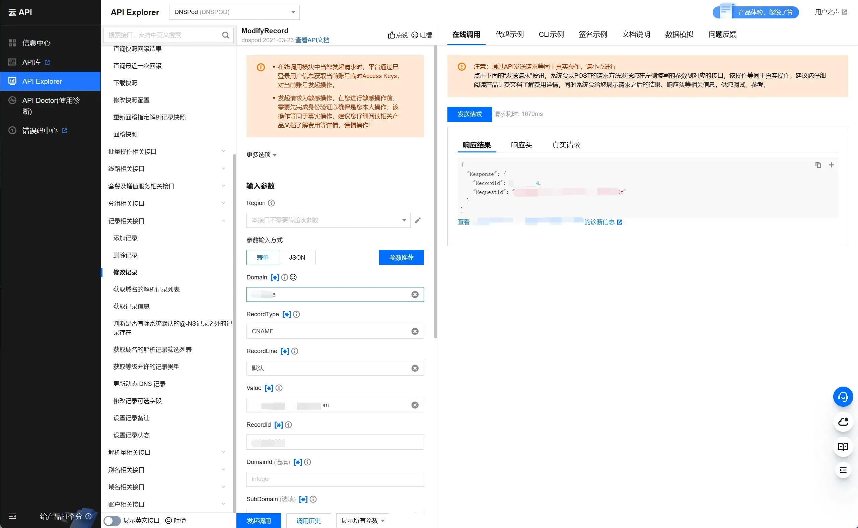Clear the RecordLine 默认 value

[415, 368]
